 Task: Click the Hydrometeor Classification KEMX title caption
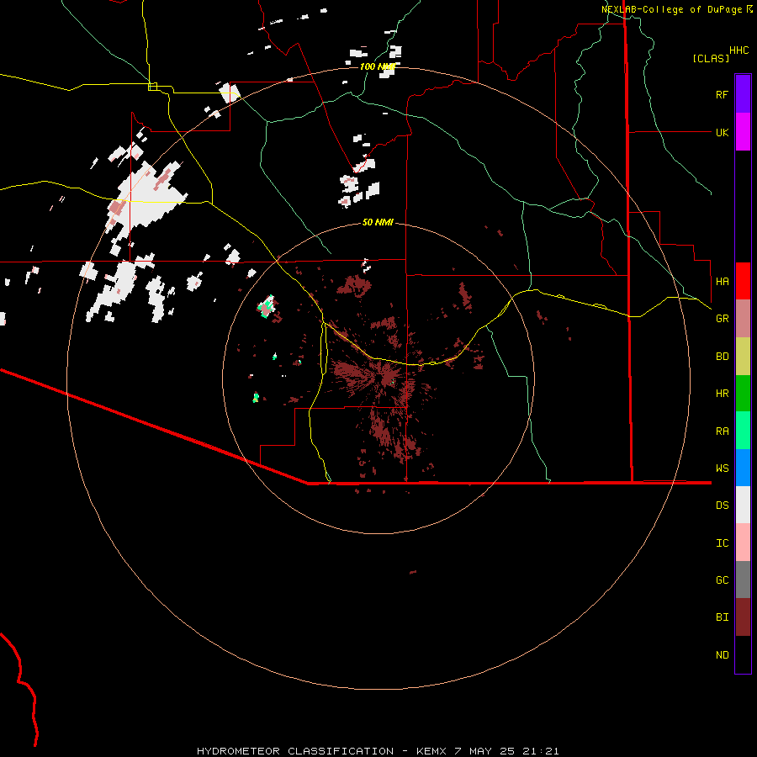[x=378, y=751]
